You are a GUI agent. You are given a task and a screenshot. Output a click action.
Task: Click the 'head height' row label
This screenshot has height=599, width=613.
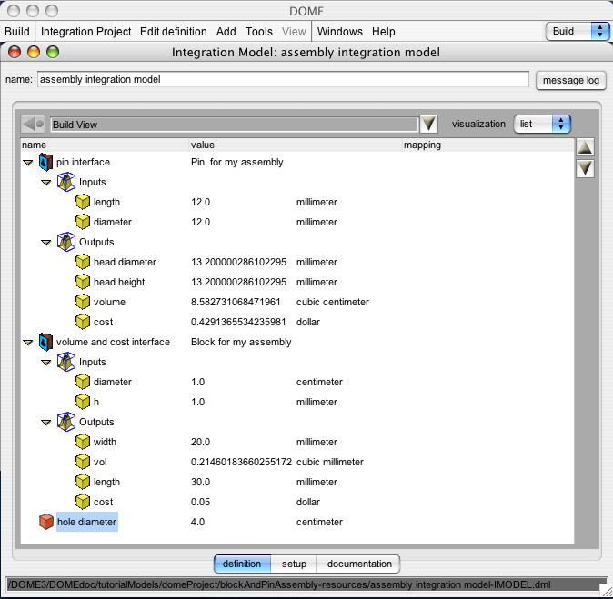[119, 282]
